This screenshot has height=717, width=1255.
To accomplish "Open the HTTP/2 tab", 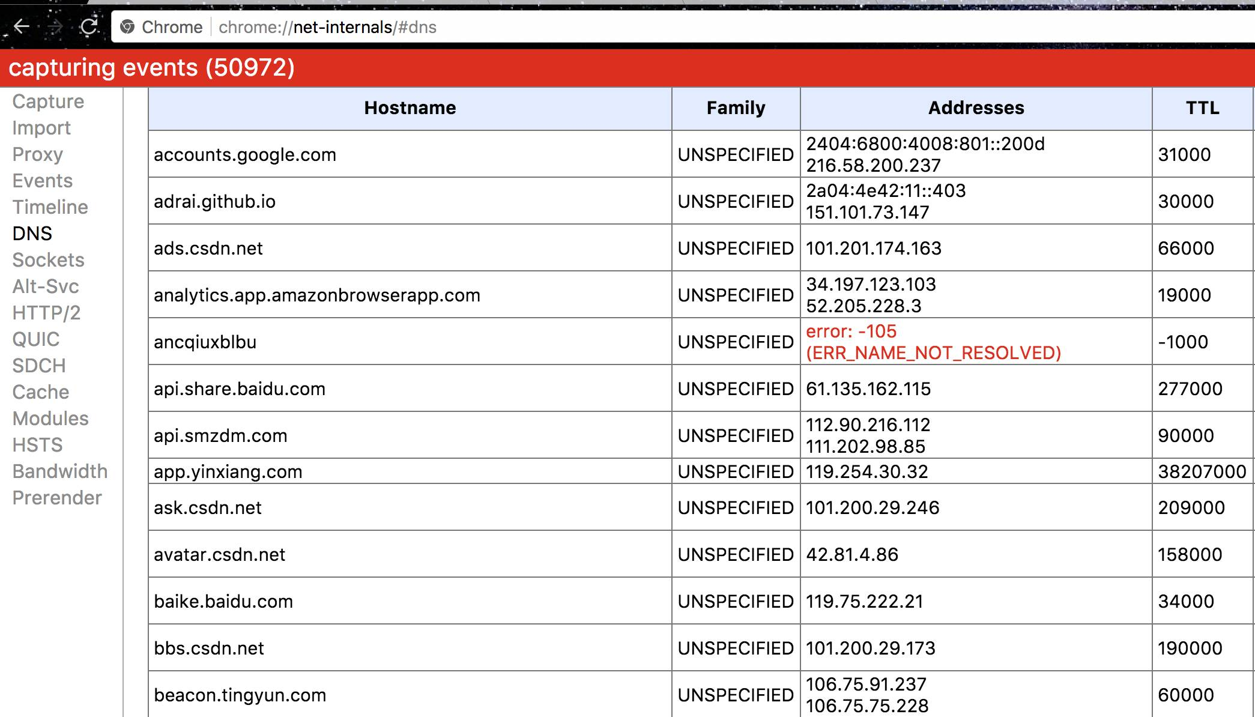I will pos(46,313).
